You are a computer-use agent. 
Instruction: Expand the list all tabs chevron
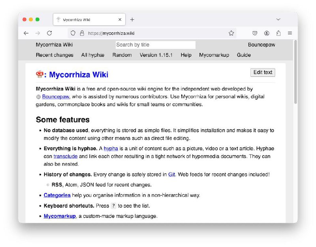tap(278, 19)
